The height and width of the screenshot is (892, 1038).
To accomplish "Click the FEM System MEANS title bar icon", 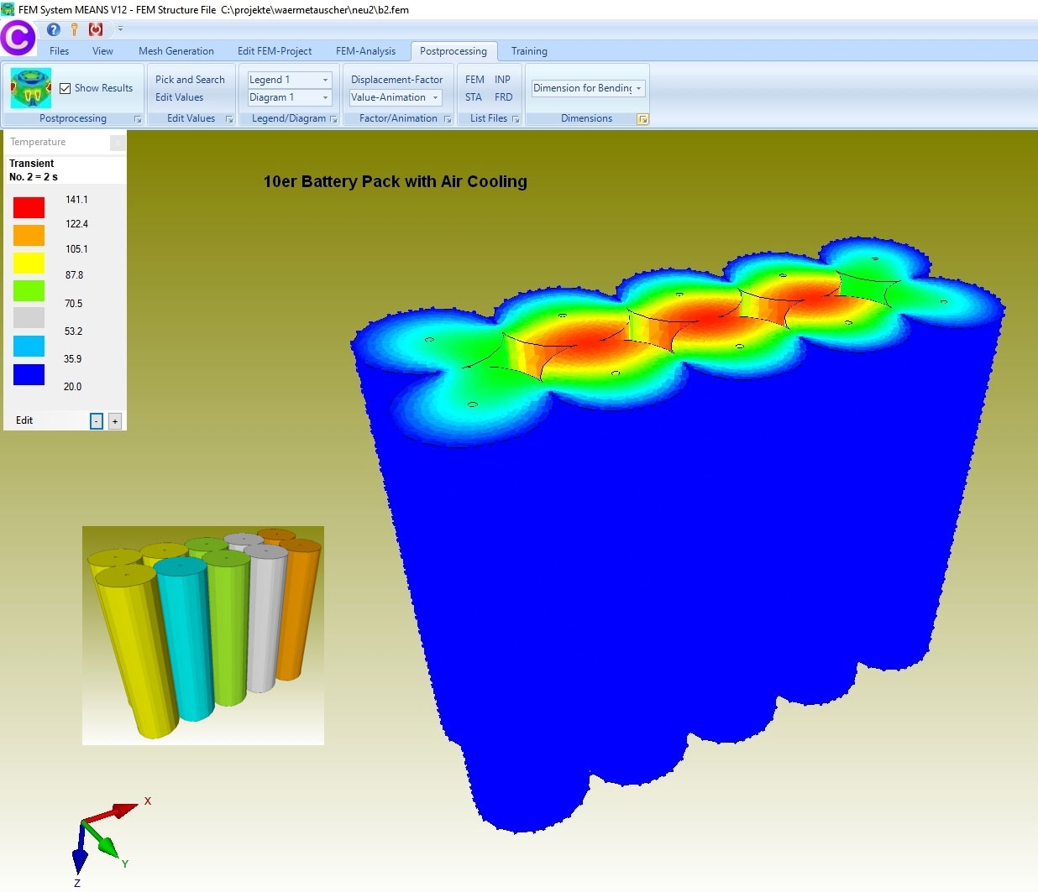I will [x=8, y=9].
